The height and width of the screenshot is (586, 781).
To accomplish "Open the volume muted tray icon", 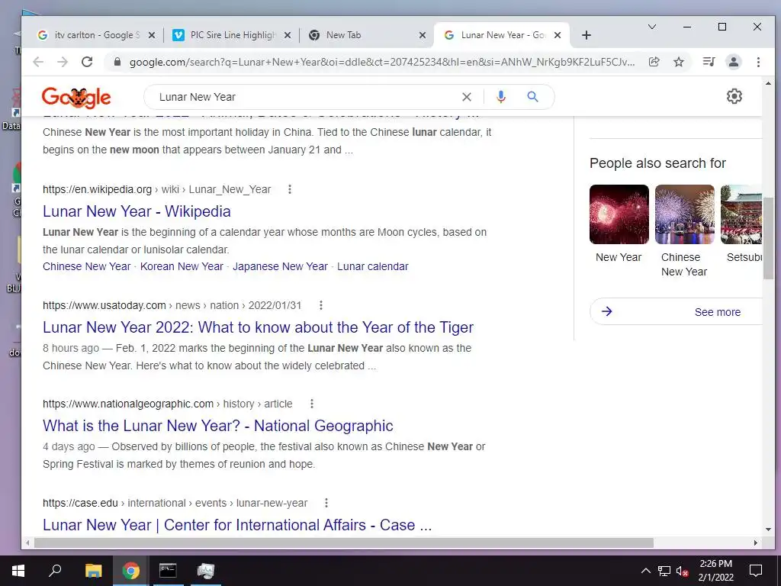I will [x=682, y=571].
